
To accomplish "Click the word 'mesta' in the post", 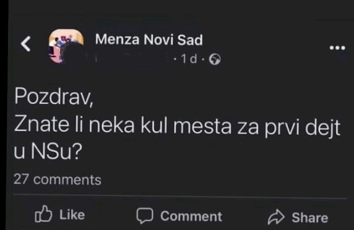I will (x=202, y=126).
